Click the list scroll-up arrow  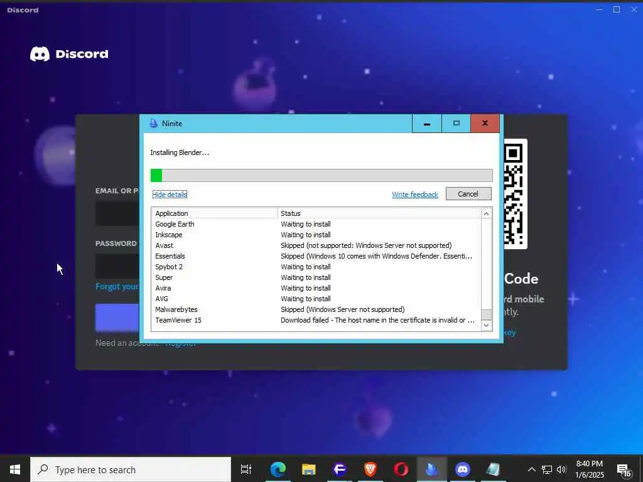tap(486, 213)
